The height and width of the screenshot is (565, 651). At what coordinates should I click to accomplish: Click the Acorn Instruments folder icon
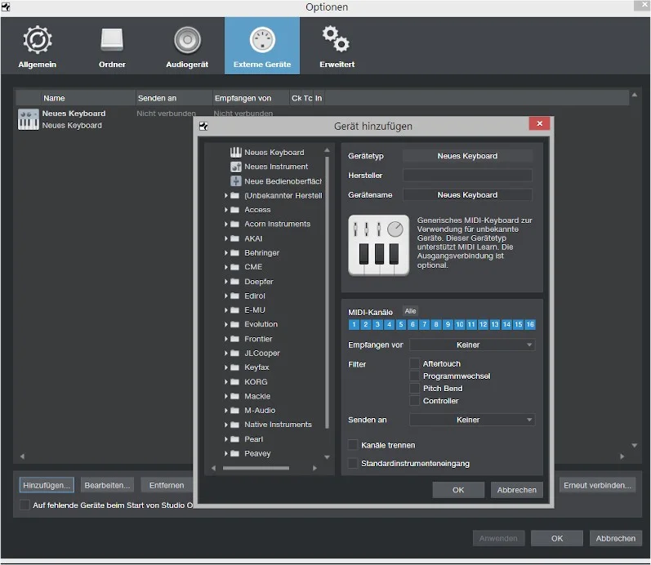click(x=234, y=224)
